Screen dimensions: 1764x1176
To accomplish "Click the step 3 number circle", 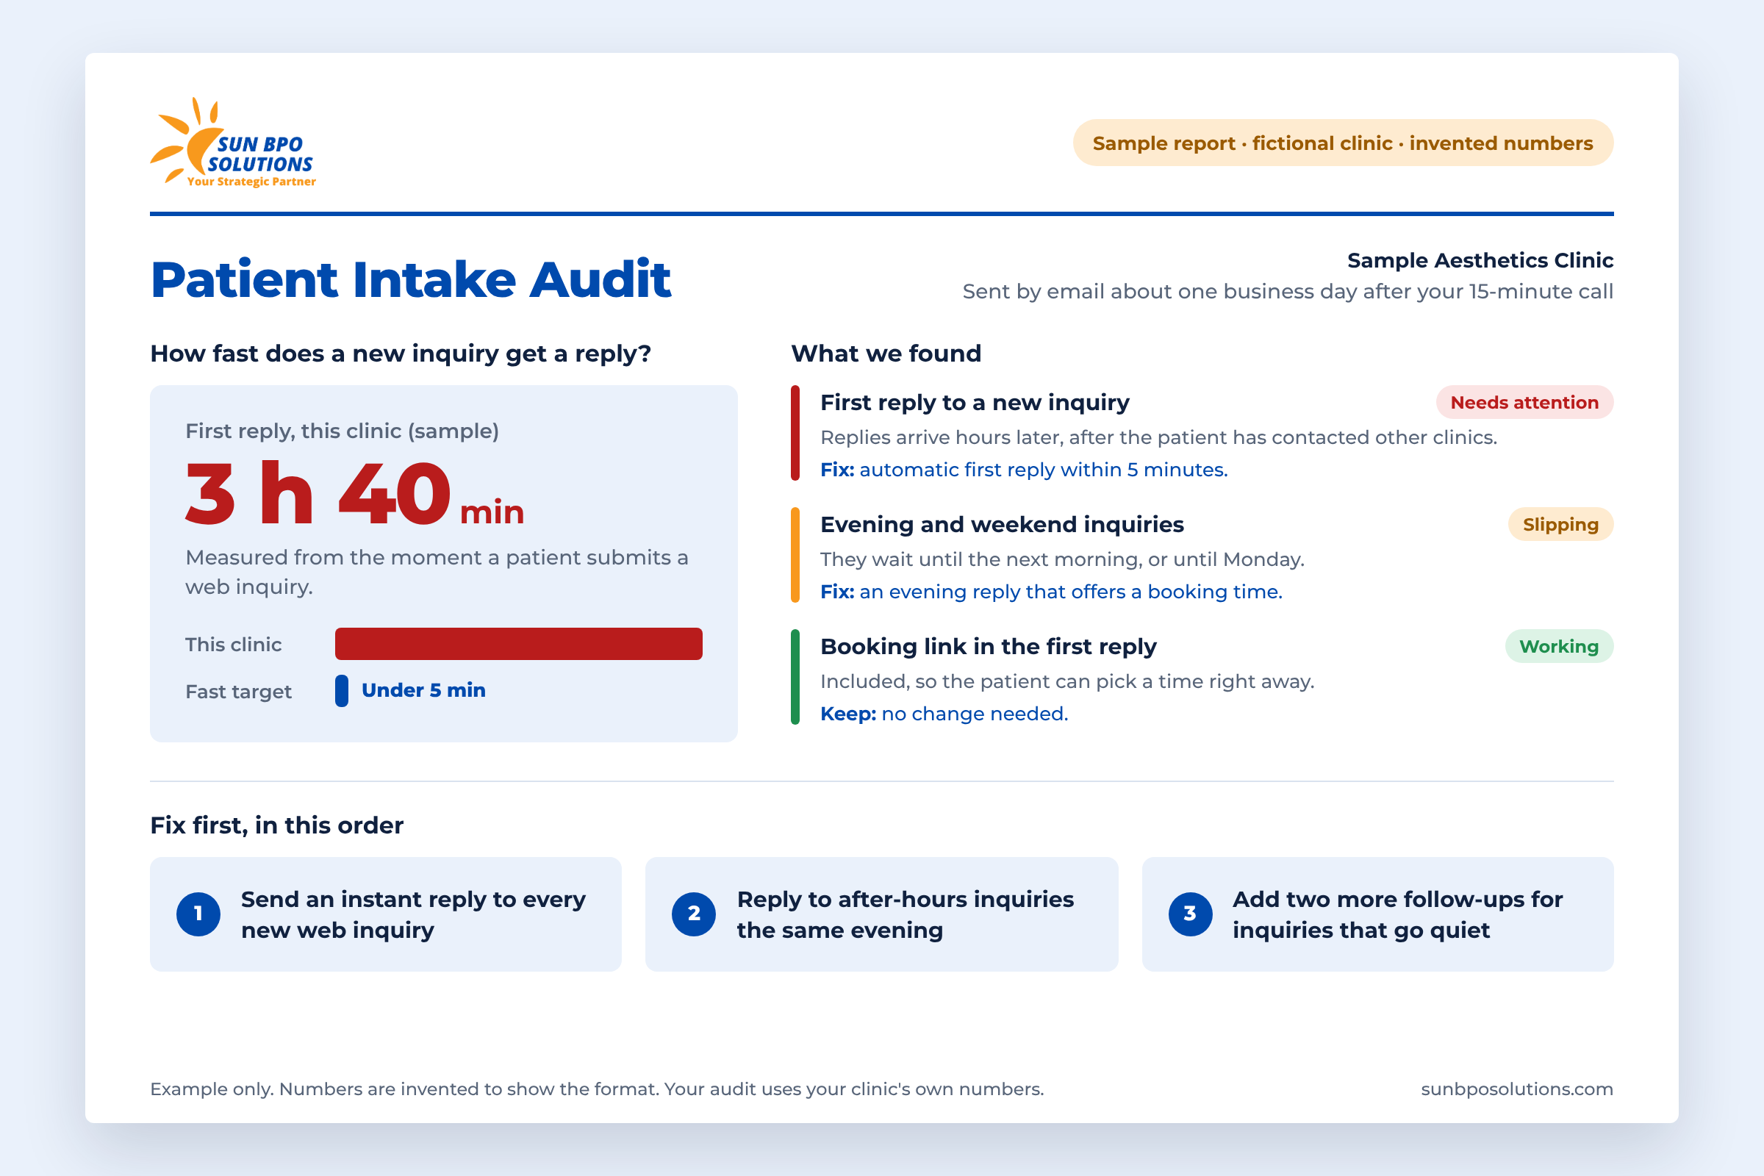I will tap(1190, 914).
